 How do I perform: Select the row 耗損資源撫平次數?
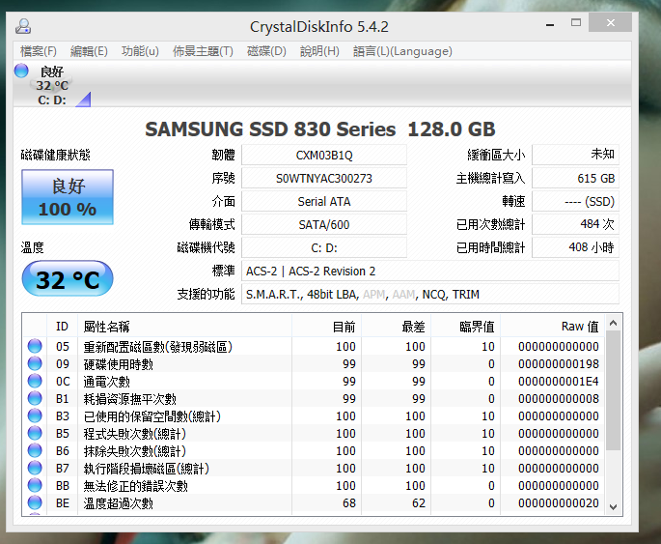(x=314, y=398)
